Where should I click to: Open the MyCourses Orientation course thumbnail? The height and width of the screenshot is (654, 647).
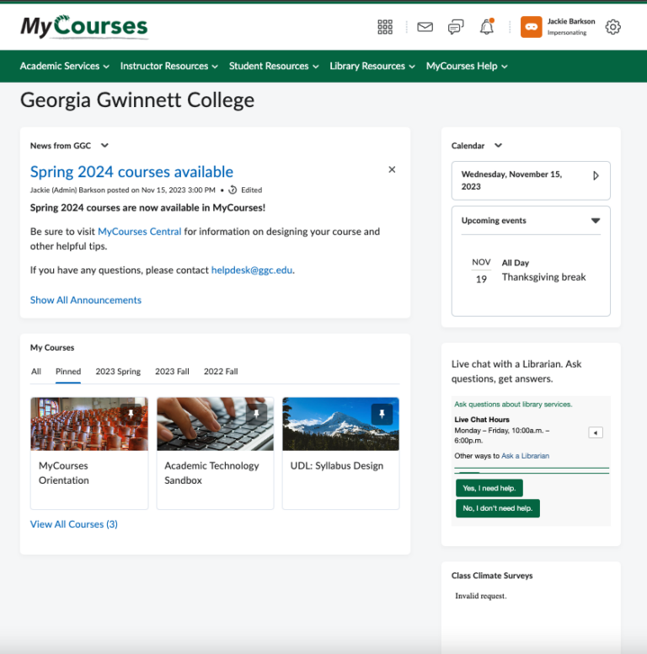[89, 424]
